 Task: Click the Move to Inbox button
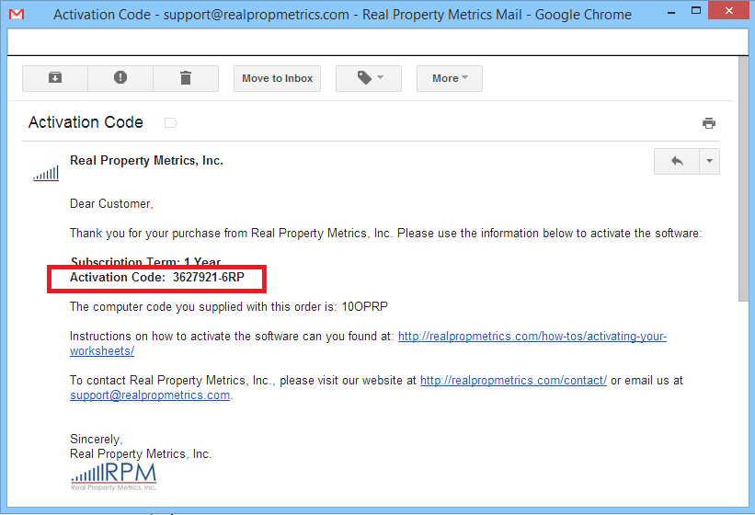(278, 78)
